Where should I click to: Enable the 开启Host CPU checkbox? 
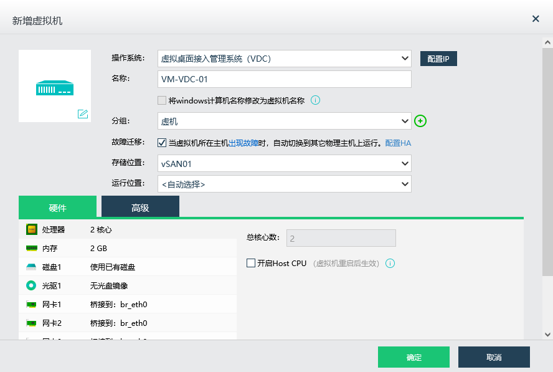tap(251, 264)
